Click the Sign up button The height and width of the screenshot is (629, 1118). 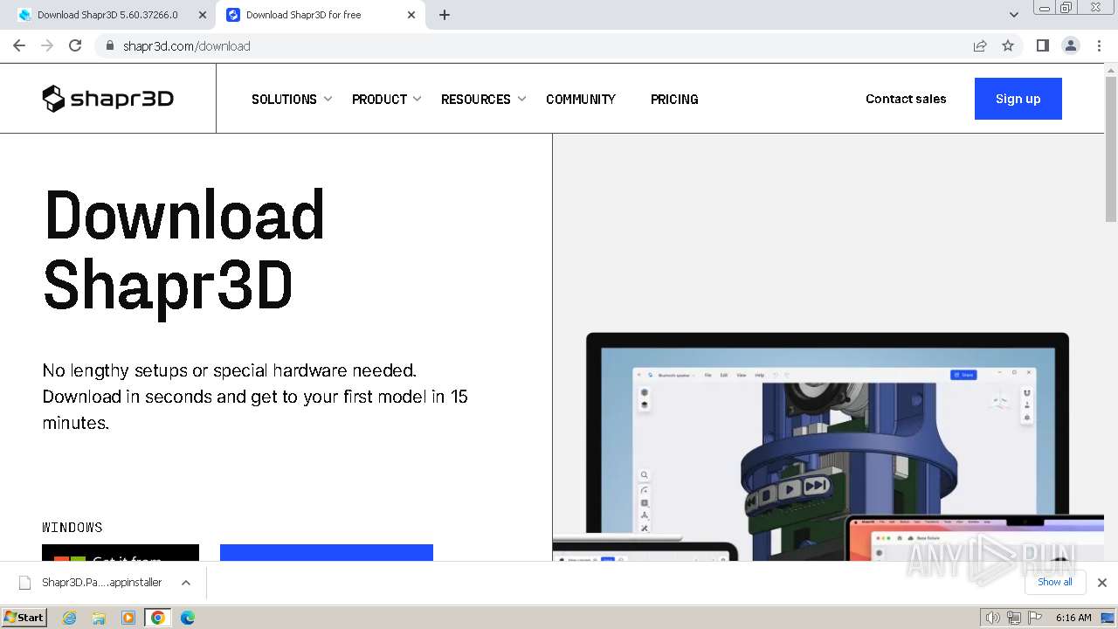pyautogui.click(x=1018, y=99)
